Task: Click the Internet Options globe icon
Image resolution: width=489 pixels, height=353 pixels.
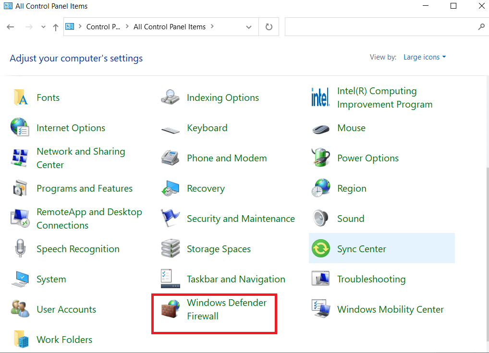Action: 20,127
